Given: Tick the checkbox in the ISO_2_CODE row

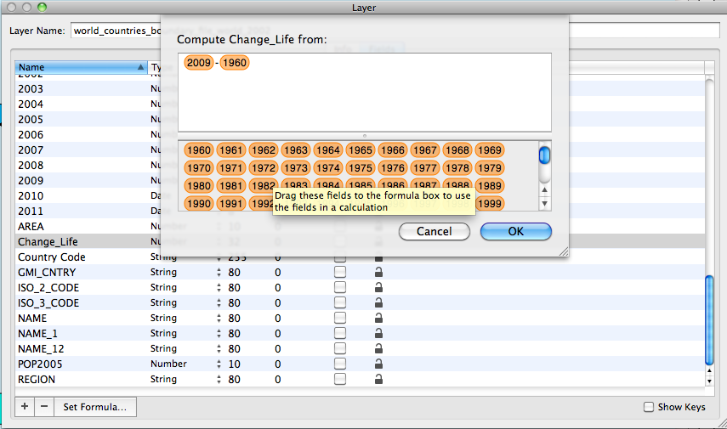Looking at the screenshot, I should pyautogui.click(x=340, y=288).
